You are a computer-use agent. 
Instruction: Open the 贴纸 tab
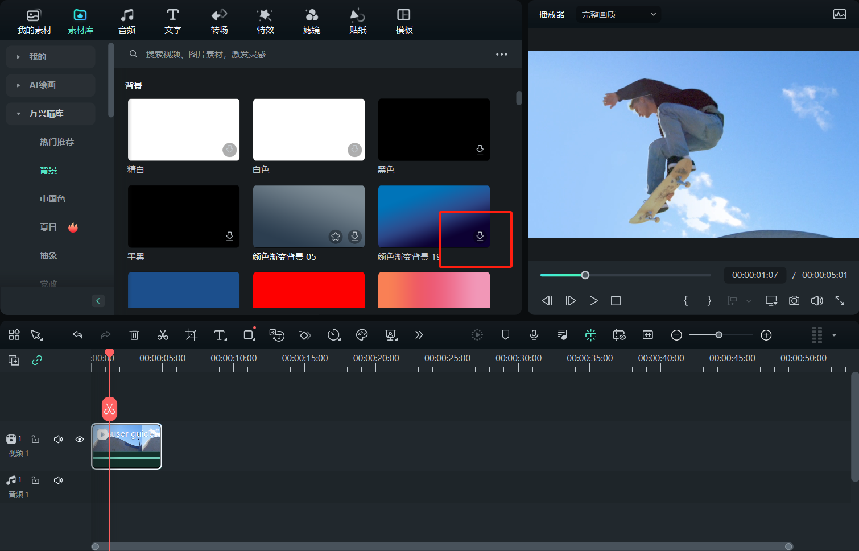[x=358, y=22]
